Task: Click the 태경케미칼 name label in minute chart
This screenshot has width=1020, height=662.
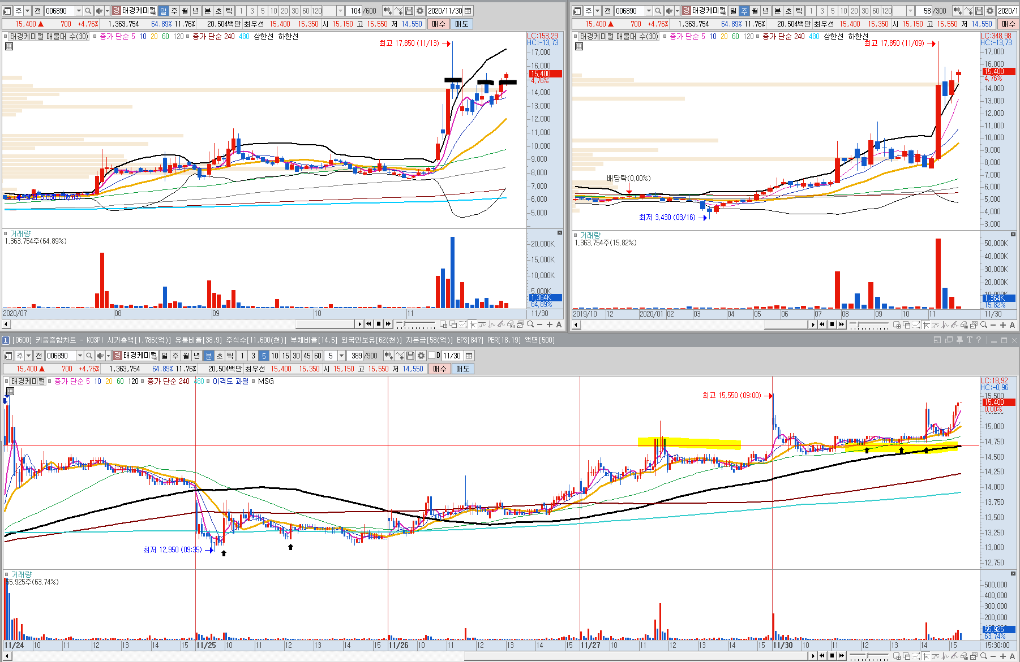Action: point(140,356)
